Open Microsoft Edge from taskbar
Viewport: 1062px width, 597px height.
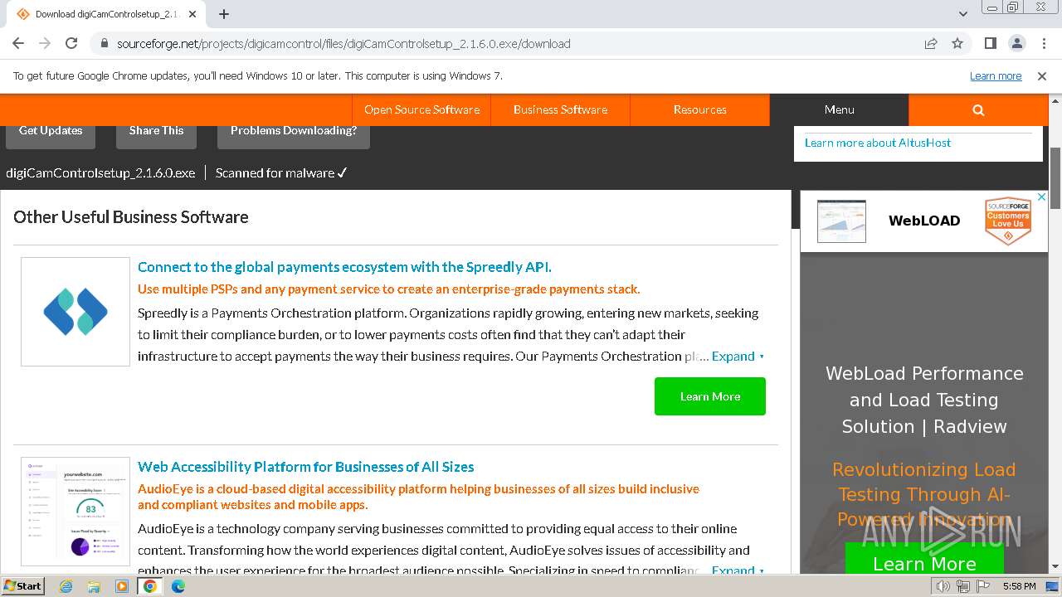pos(178,586)
